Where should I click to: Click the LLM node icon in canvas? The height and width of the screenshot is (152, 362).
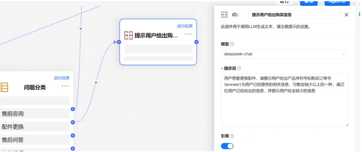click(x=128, y=35)
